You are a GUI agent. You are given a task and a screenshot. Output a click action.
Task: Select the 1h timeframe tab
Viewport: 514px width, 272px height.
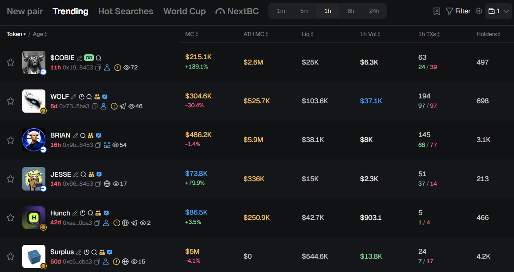328,11
